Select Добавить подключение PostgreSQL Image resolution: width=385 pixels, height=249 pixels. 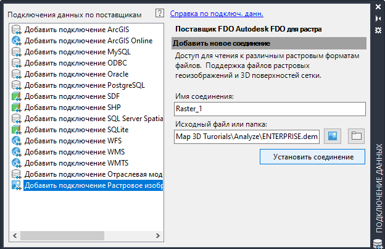click(x=85, y=85)
